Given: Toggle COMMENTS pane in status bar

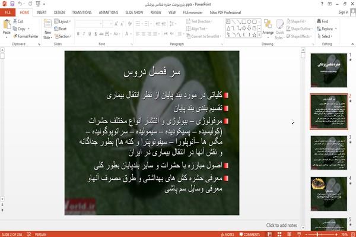Looking at the screenshot, I should point(250,234).
